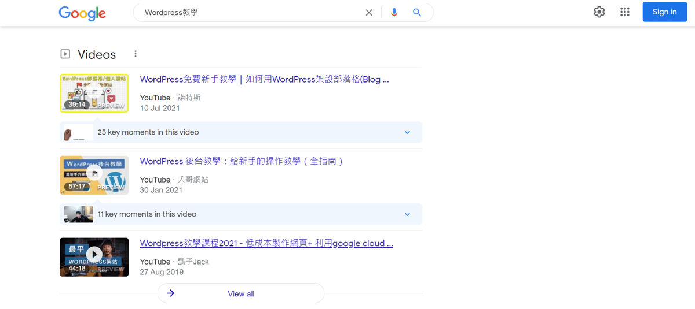Click the Sign in button
Viewport: 695px width, 309px height.
coord(664,12)
